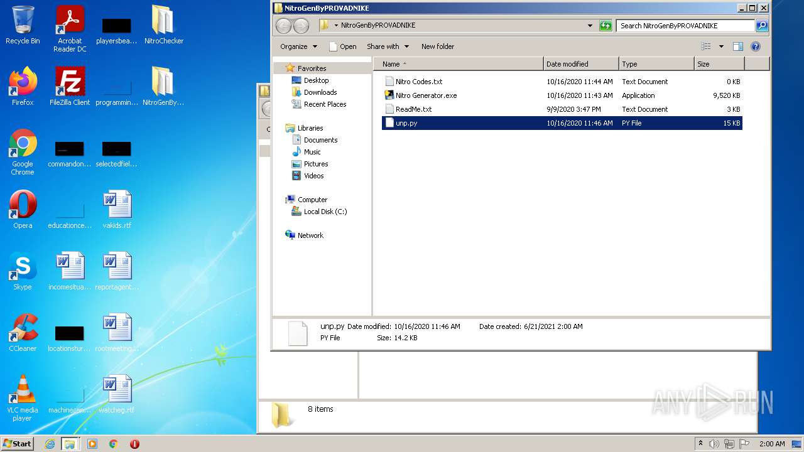804x452 pixels.
Task: Select watcheg.rtf document on desktop
Action: (117, 394)
